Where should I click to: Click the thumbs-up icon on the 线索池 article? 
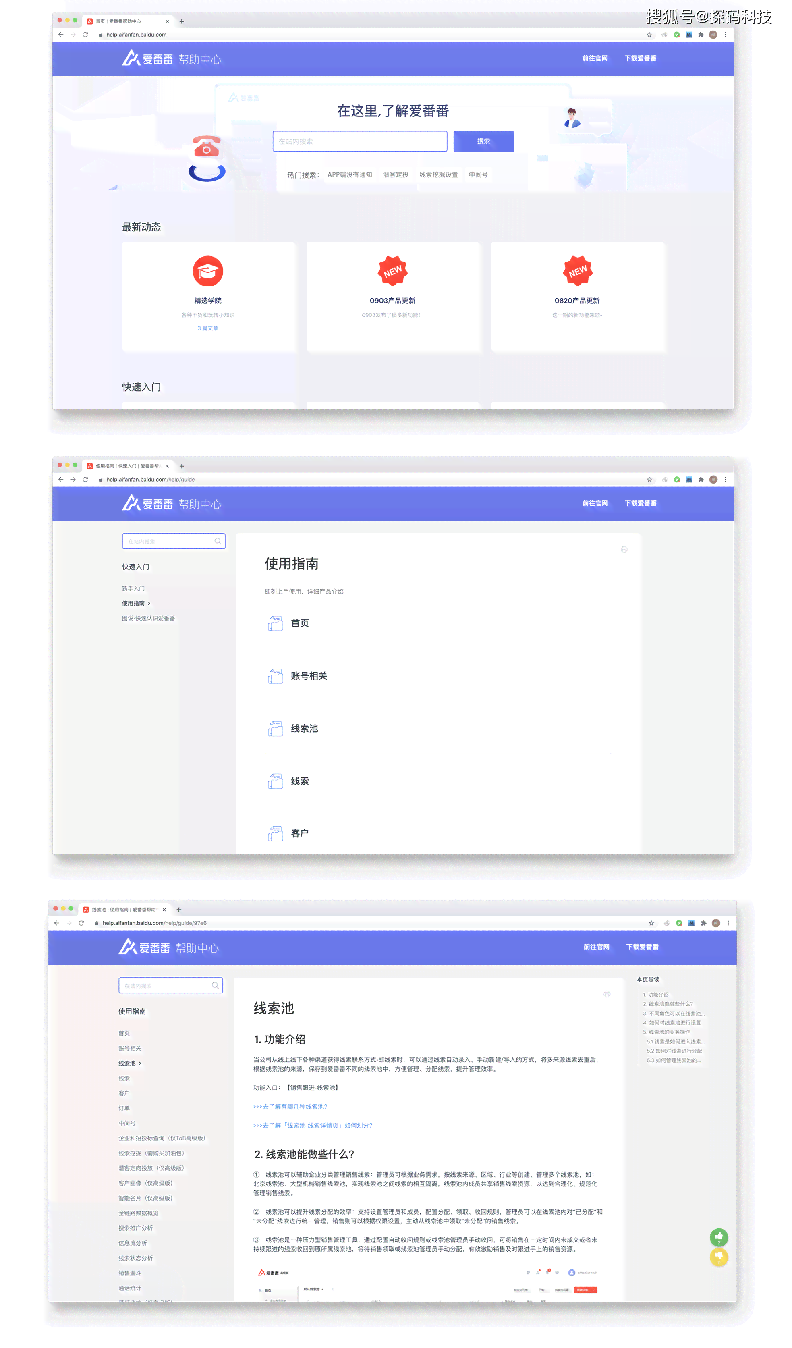[719, 1237]
